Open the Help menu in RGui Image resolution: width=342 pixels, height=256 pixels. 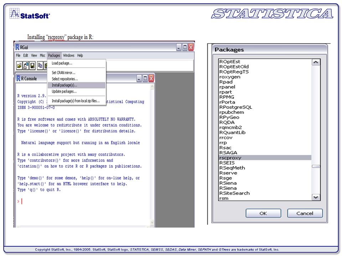(80, 55)
